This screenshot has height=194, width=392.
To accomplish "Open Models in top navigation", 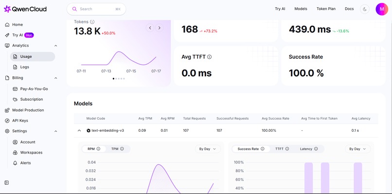I will pos(301,9).
